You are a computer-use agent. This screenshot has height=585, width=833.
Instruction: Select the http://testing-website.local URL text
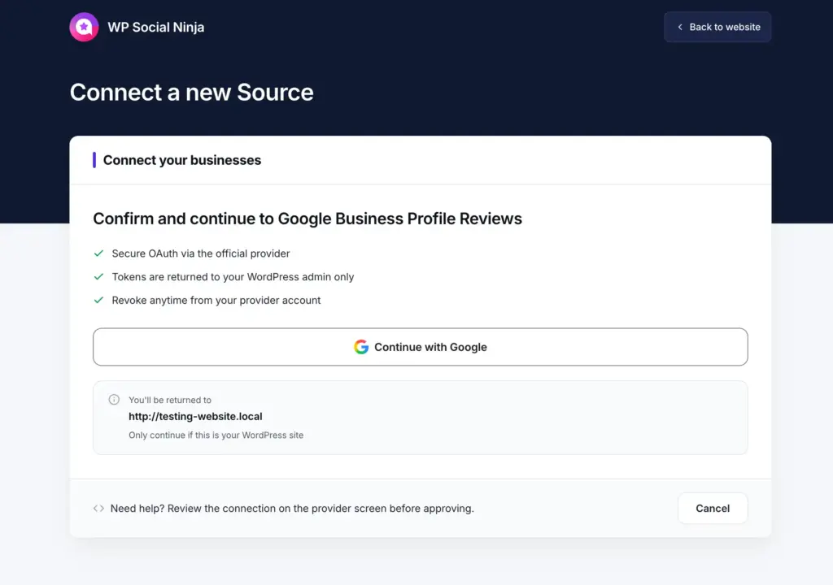pos(195,416)
